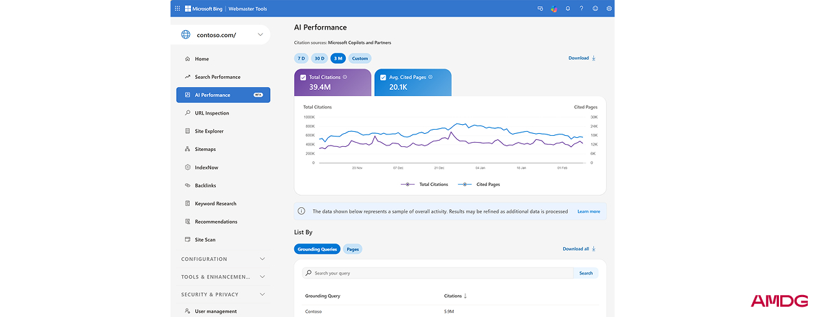The height and width of the screenshot is (317, 825).
Task: Open the app launcher grid icon
Action: pos(177,9)
